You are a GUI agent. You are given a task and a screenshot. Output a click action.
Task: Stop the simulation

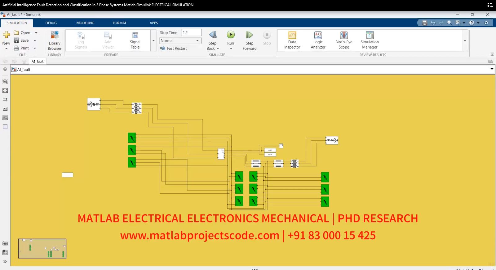tap(267, 38)
